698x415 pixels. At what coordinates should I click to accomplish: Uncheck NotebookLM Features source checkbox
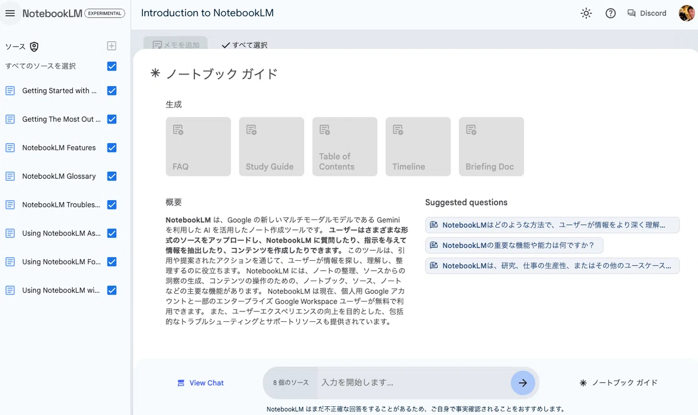112,148
